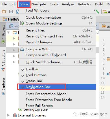Choose Open Module Settings
This screenshot has height=119, width=110.
pyautogui.click(x=57, y=23)
